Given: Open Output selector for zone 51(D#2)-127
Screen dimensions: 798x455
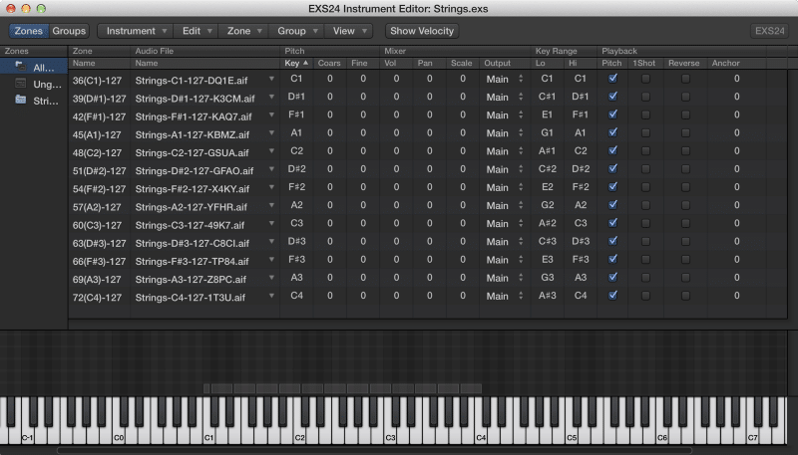Looking at the screenshot, I should tap(504, 169).
